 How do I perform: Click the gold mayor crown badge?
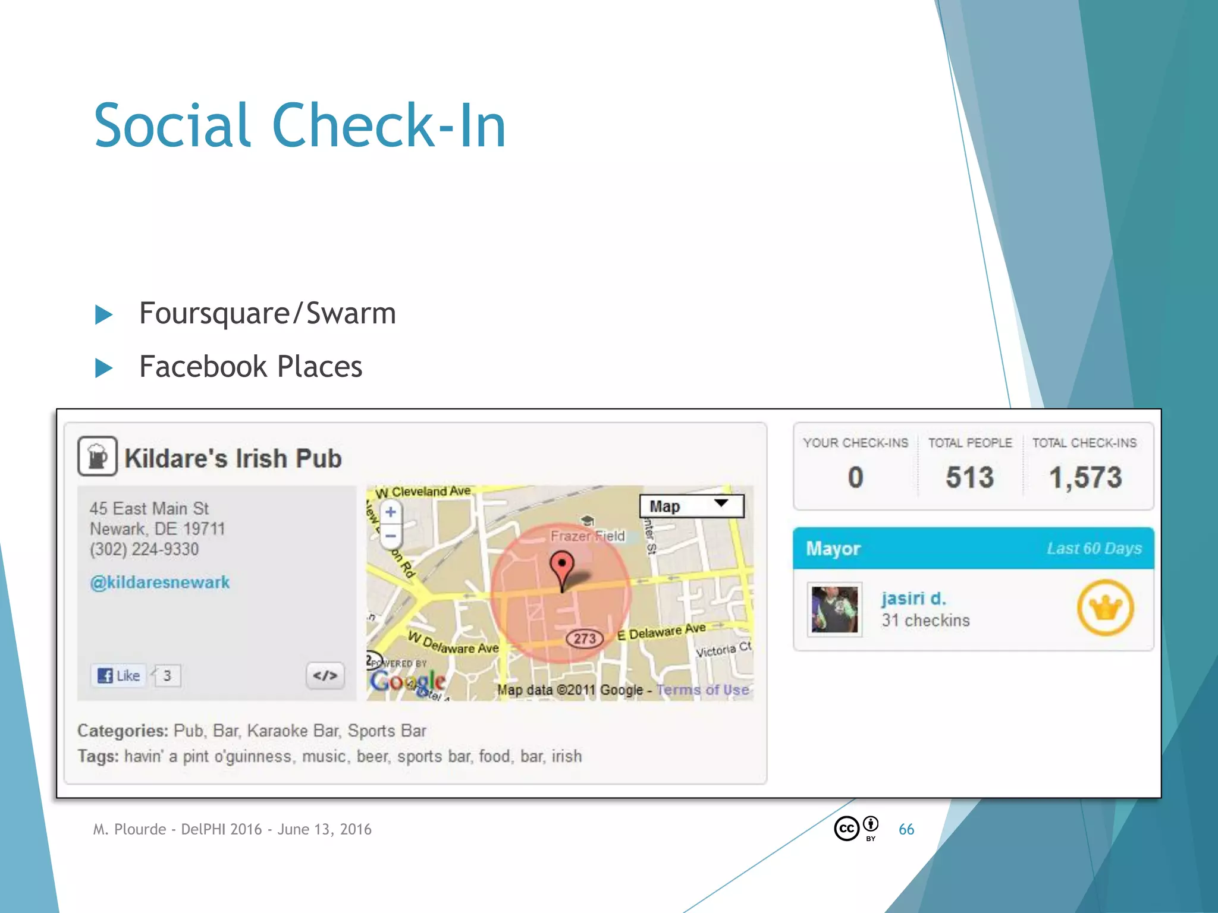pos(1105,608)
